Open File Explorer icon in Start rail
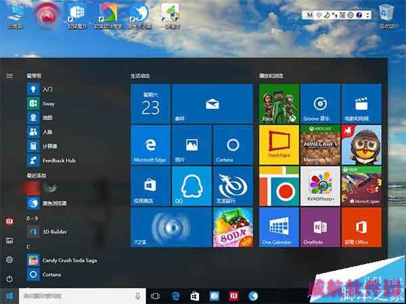Screen dimensions: 406x304 (x=9, y=240)
